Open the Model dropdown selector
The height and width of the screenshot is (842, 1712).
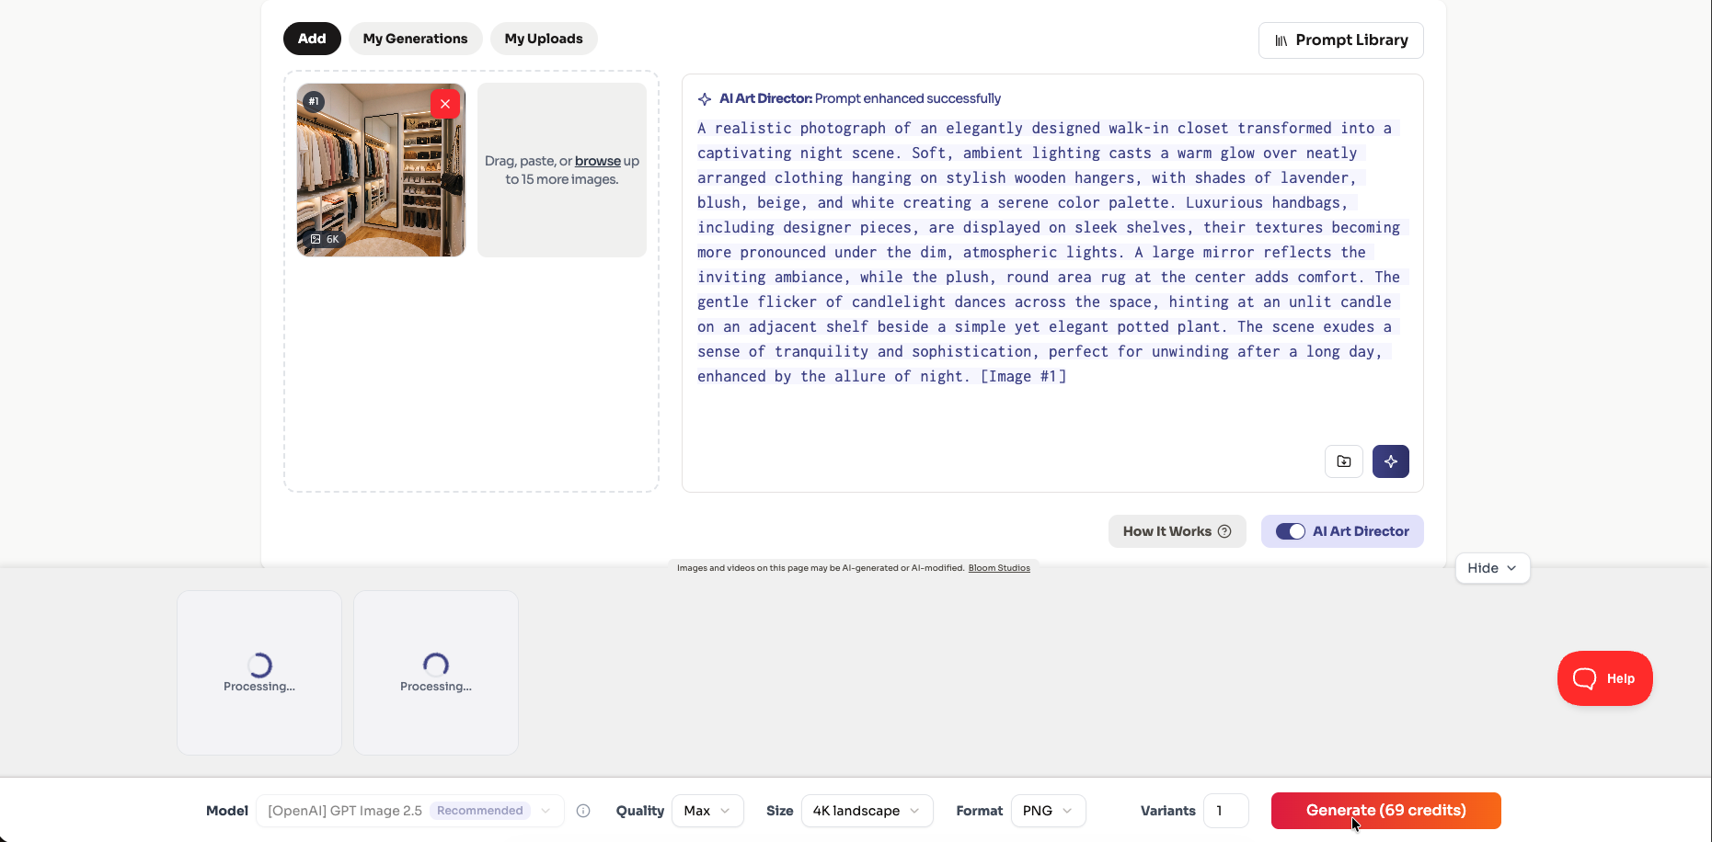[x=409, y=811]
